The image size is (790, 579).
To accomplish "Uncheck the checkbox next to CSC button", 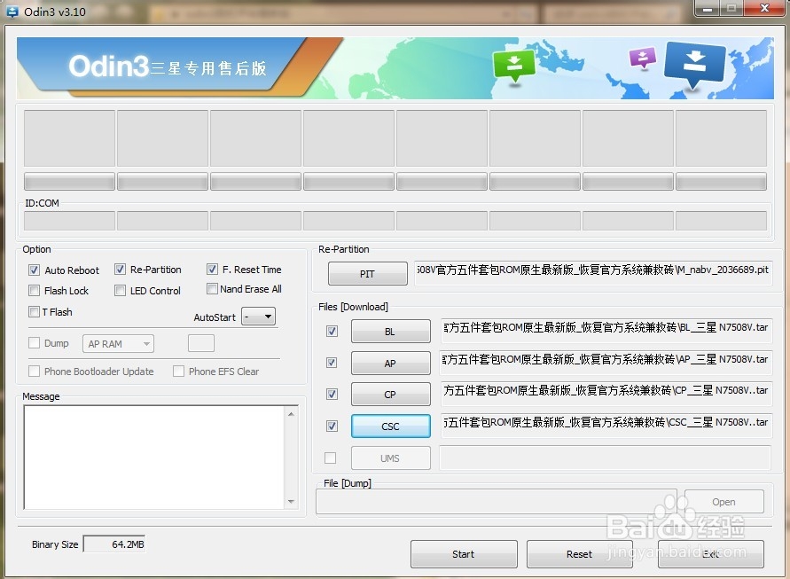I will 332,426.
